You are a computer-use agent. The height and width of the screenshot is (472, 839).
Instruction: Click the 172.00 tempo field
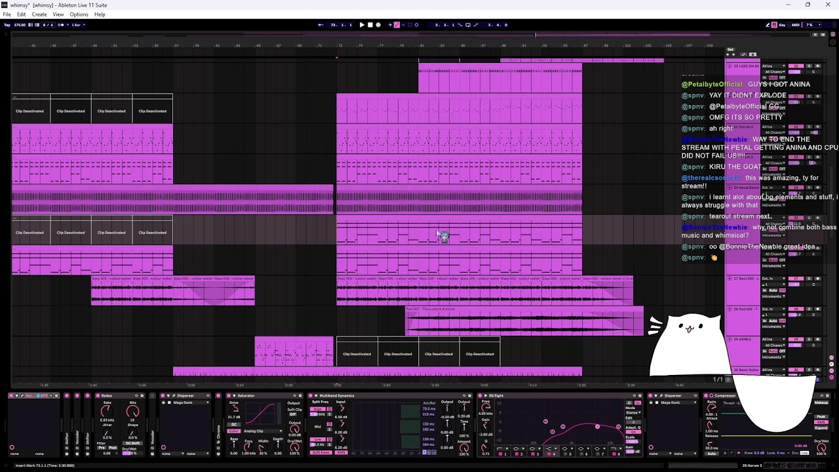20,25
